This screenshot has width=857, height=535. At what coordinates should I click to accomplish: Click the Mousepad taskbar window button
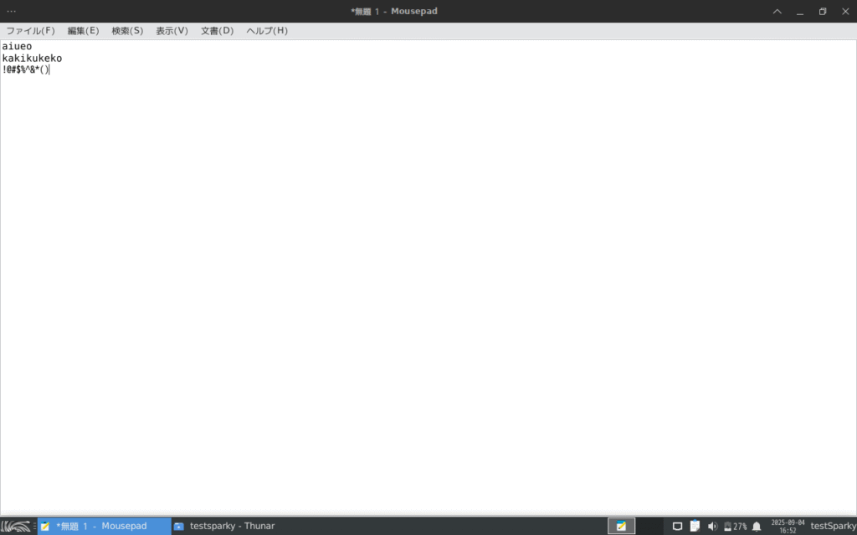pos(104,526)
